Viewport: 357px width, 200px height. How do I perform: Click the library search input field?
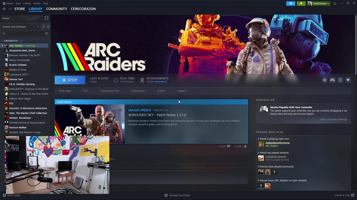(x=25, y=34)
